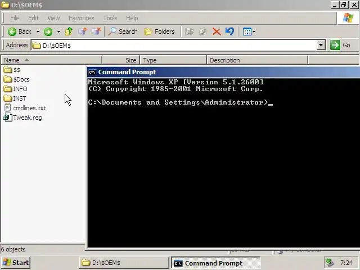Click the taskbar clock showing 7:24

pos(346,263)
